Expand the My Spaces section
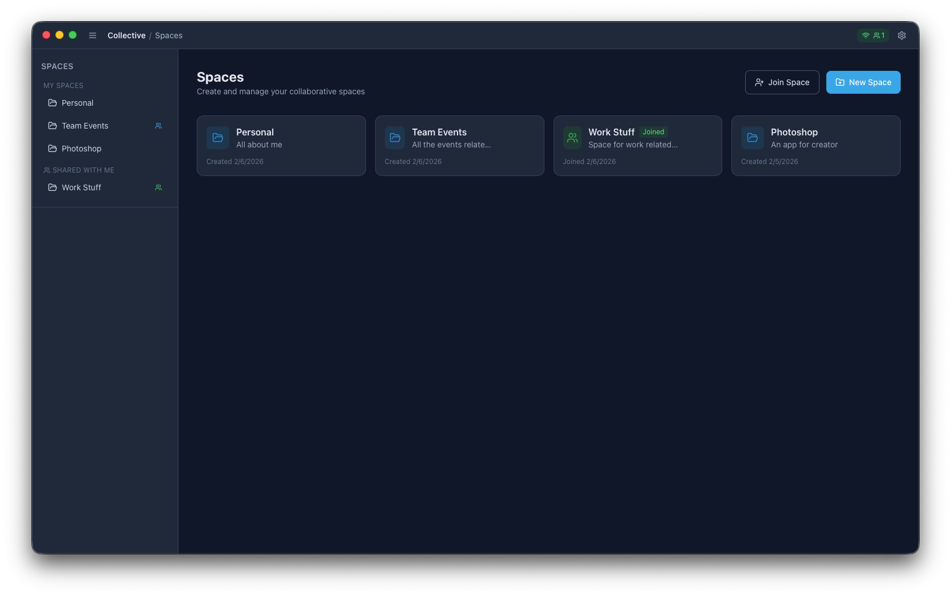The image size is (951, 596). click(63, 85)
